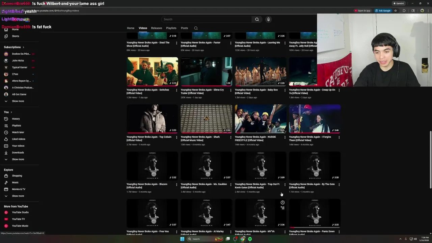Open AB Got Game subscription channel
Screen dimensions: 432x243
[19, 94]
